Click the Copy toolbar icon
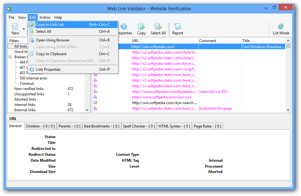 tap(141, 29)
